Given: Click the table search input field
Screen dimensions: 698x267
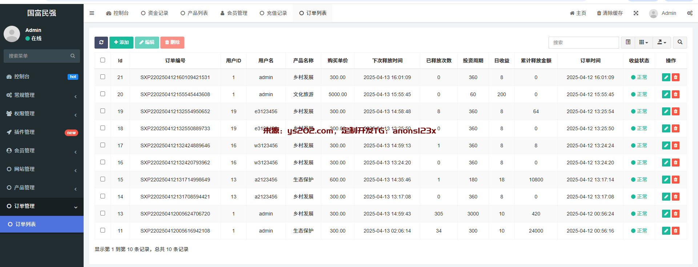Looking at the screenshot, I should tap(583, 42).
